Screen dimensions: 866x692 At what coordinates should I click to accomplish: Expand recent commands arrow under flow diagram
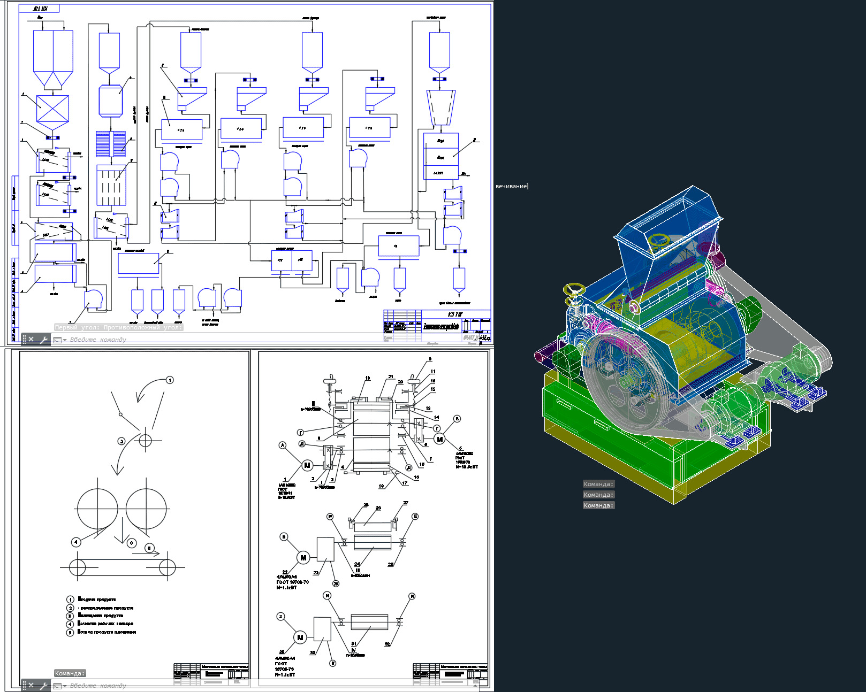pyautogui.click(x=65, y=340)
